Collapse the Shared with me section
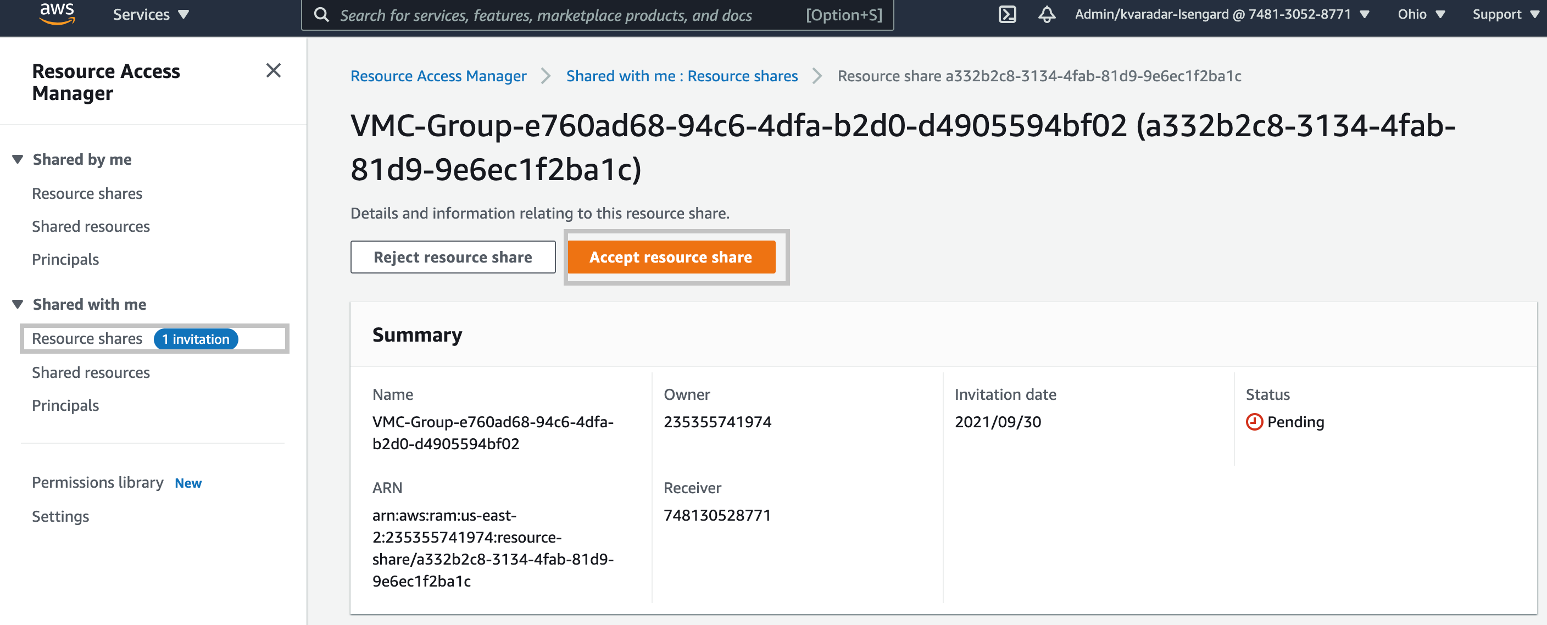The image size is (1547, 625). [18, 304]
